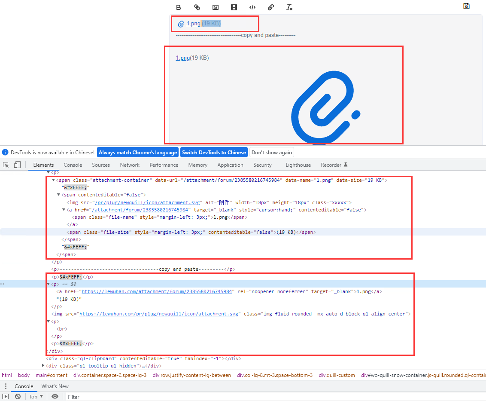Collapse the attachment-container span node
This screenshot has width=486, height=401.
click(53, 180)
